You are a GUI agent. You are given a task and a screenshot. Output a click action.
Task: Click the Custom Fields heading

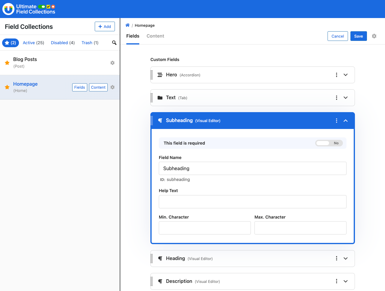(x=165, y=60)
